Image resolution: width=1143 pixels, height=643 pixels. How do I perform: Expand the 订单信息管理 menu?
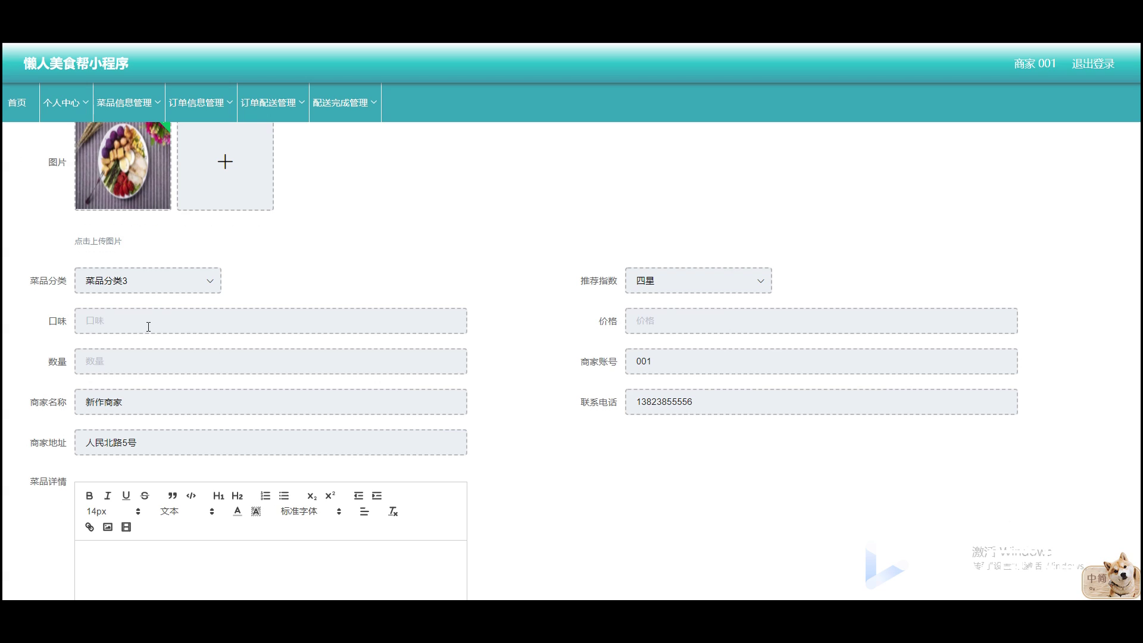click(x=201, y=102)
